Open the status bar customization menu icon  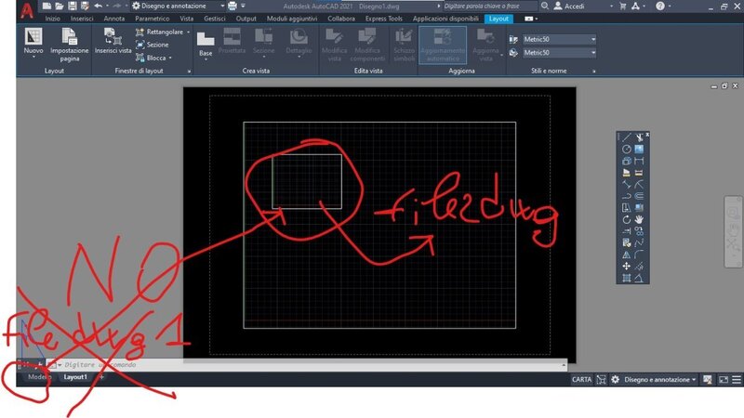(x=737, y=380)
